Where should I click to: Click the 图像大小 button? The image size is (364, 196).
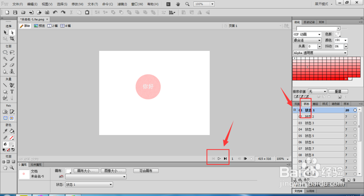coord(113,171)
